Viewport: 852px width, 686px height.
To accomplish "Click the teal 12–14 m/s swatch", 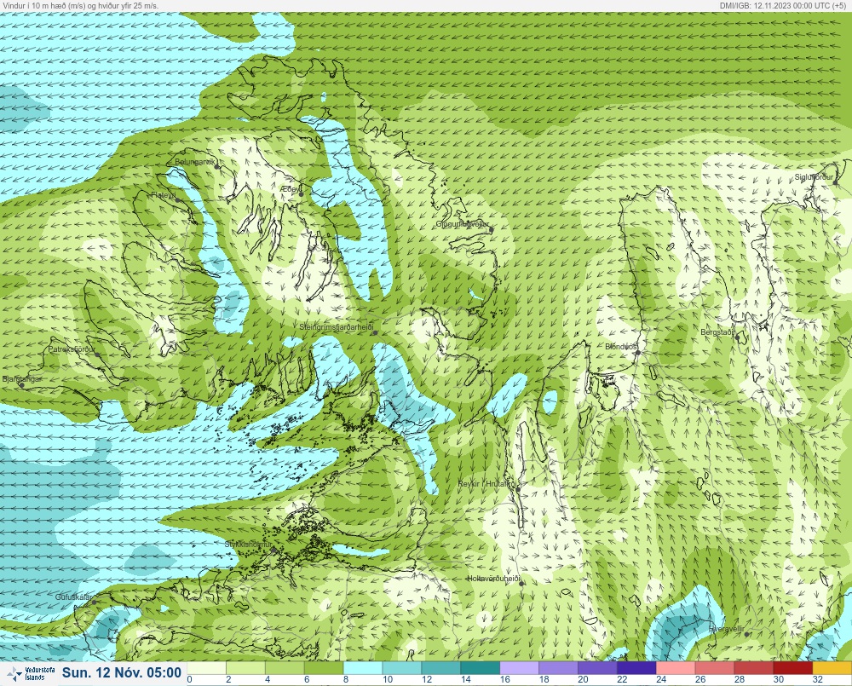I will [441, 668].
